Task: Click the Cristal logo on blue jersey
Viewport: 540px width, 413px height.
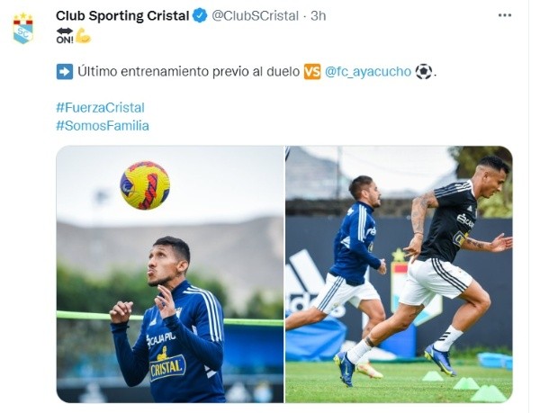Action: point(167,364)
